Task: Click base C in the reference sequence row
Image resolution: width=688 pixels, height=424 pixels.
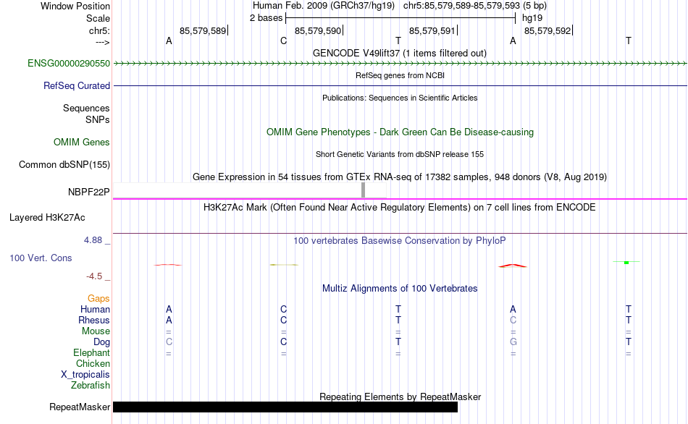Action: point(283,41)
